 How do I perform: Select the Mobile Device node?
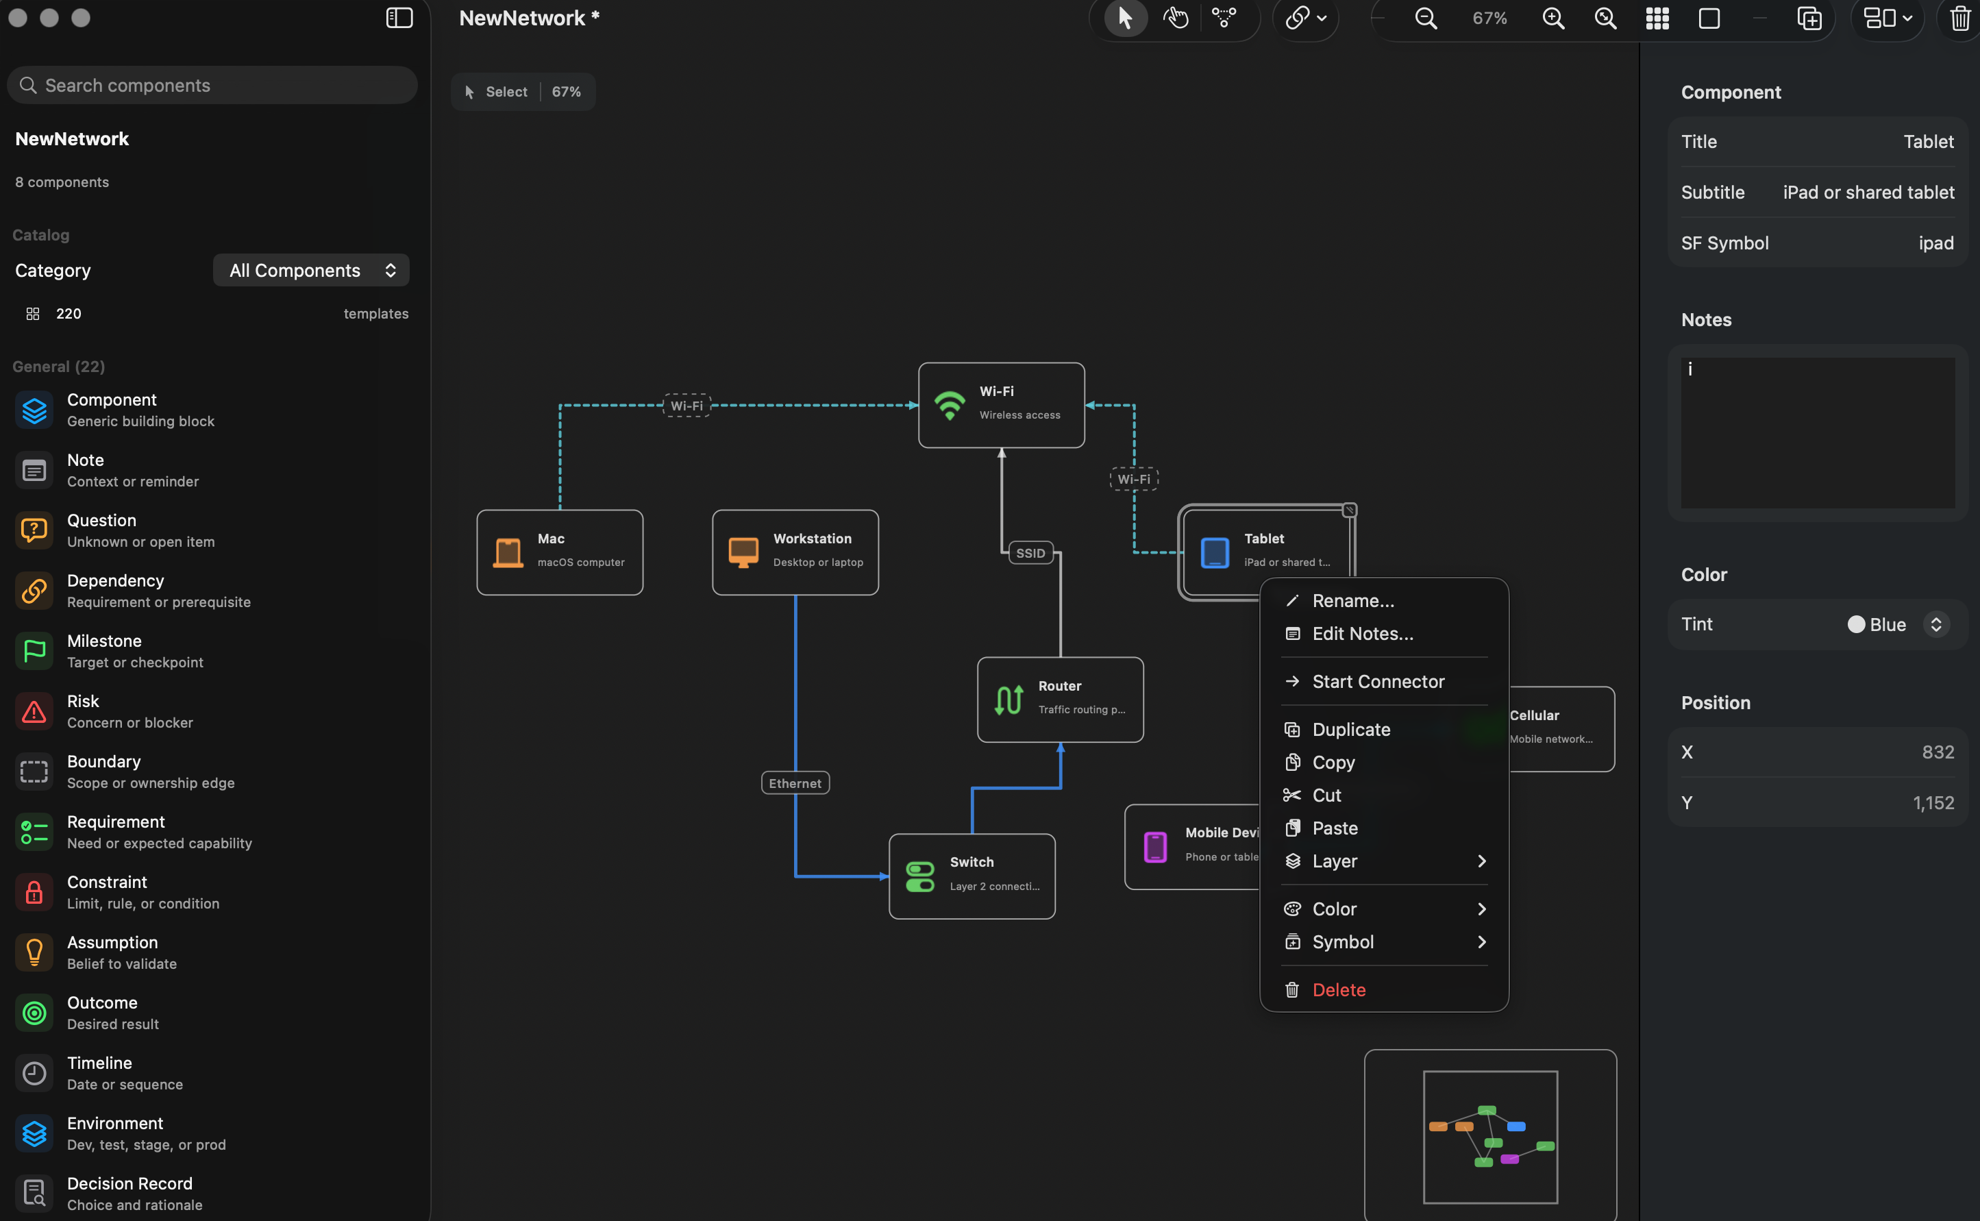click(x=1192, y=847)
